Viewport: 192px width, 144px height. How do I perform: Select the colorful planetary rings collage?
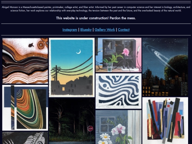(25, 108)
